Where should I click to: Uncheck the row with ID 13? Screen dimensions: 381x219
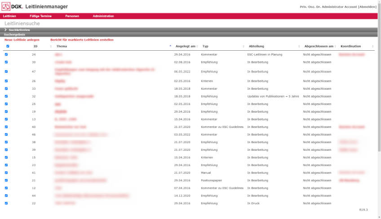point(6,119)
